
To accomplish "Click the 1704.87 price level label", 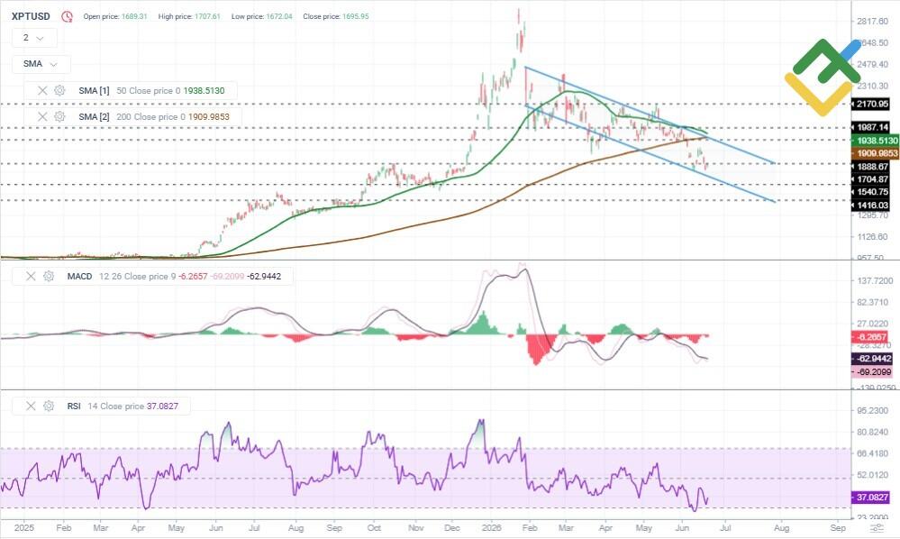I will pos(871,179).
